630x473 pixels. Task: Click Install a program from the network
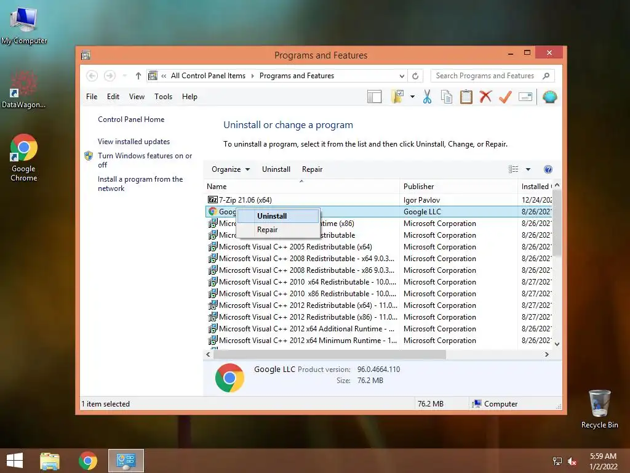click(x=140, y=184)
